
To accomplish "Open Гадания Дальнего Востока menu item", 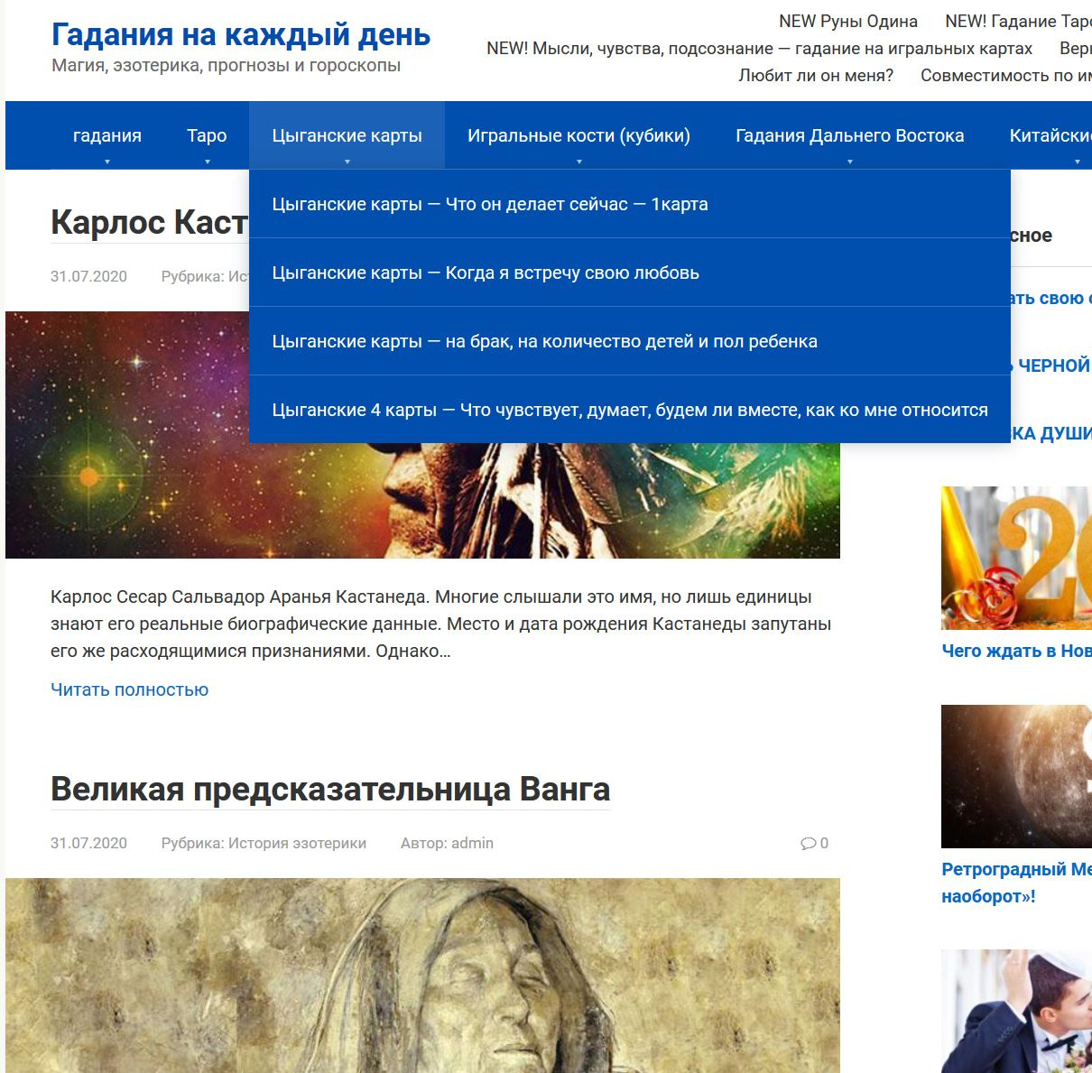I will coord(850,135).
